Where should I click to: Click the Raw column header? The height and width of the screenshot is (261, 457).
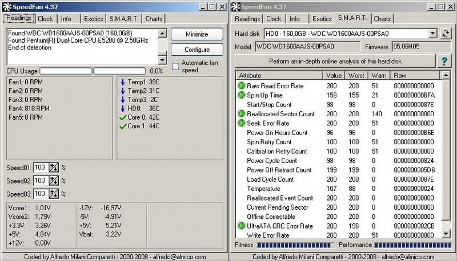[415, 75]
